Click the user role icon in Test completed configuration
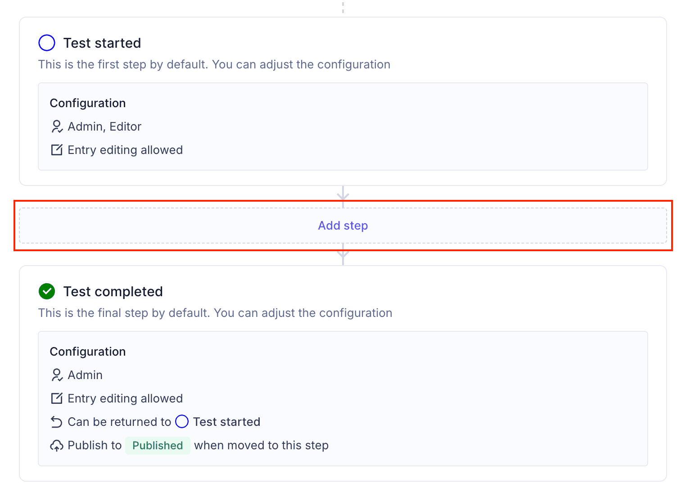 click(57, 375)
